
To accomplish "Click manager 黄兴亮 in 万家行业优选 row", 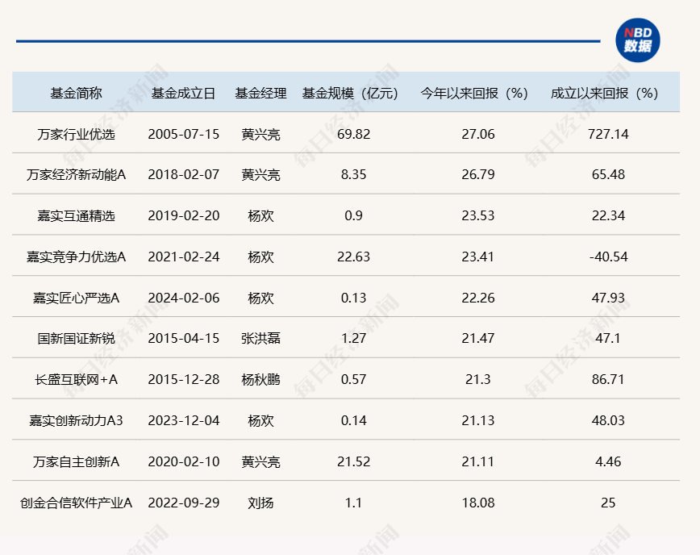I will [x=260, y=134].
